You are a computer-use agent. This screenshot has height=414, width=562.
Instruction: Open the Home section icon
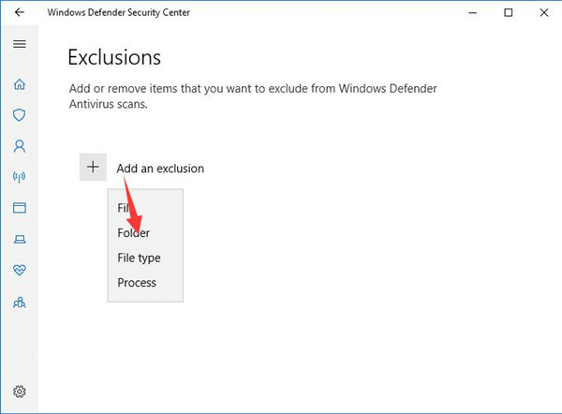[x=20, y=84]
